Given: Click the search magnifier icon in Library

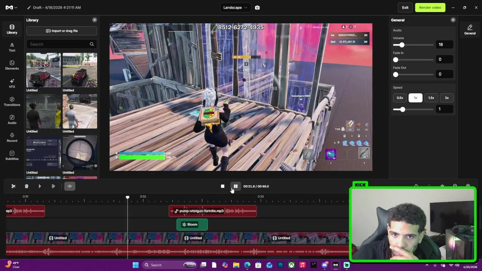Looking at the screenshot, I should [x=92, y=44].
